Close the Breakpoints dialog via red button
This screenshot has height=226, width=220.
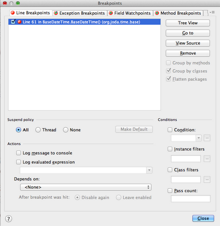point(5,3)
